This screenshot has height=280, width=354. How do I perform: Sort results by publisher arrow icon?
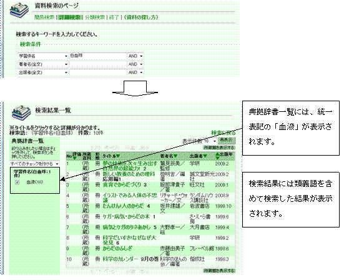[x=205, y=156]
